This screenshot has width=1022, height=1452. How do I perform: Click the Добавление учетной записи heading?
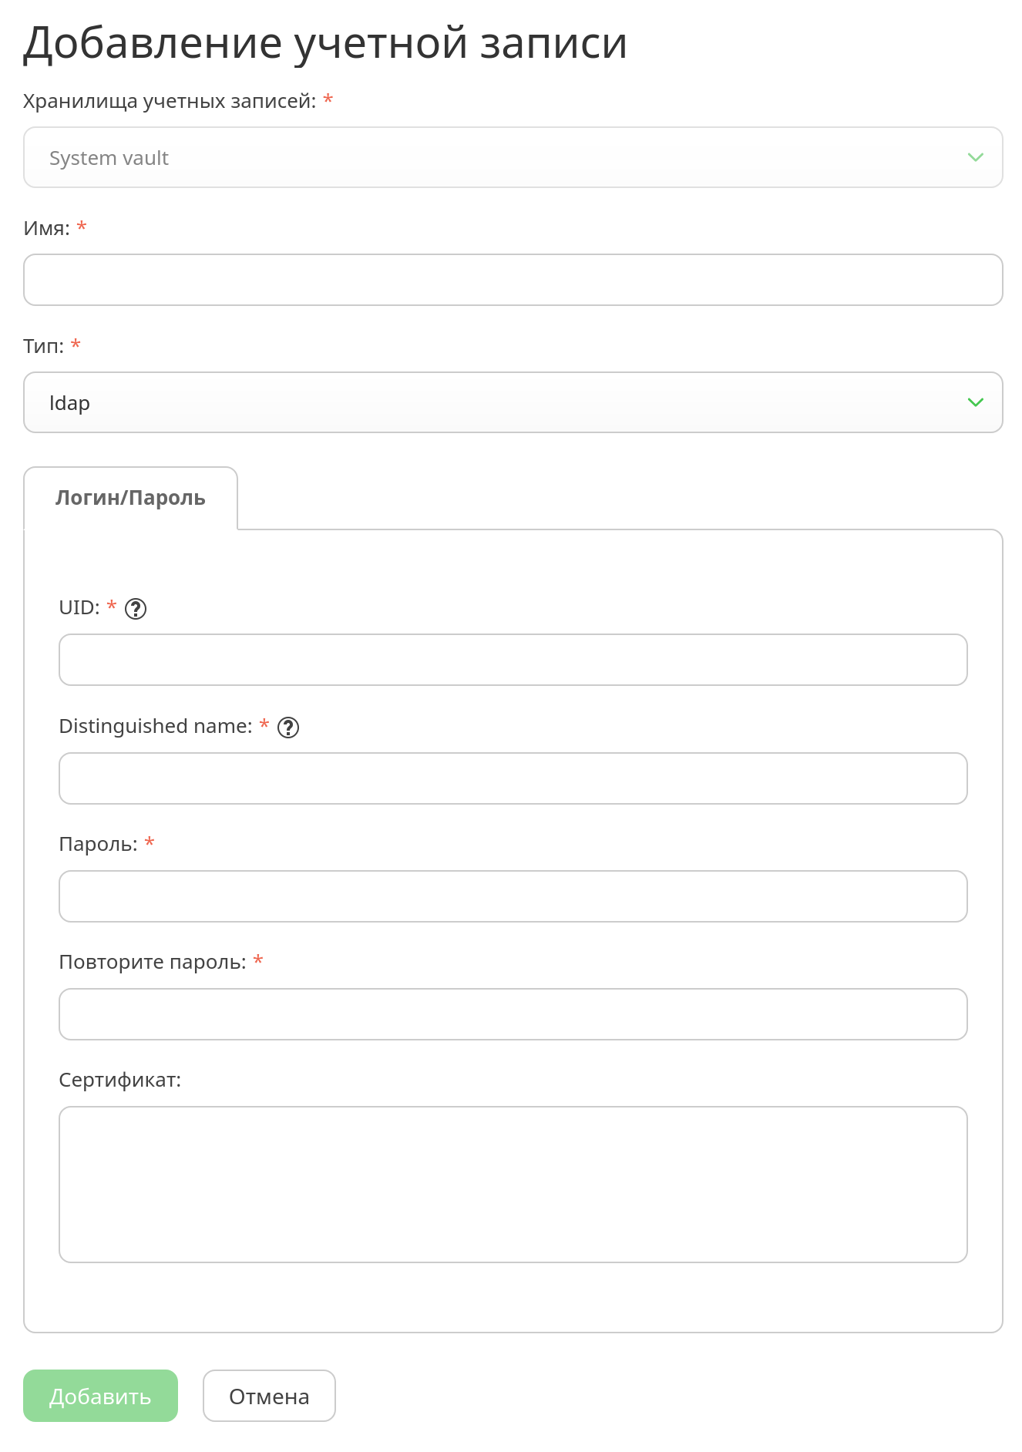(325, 43)
